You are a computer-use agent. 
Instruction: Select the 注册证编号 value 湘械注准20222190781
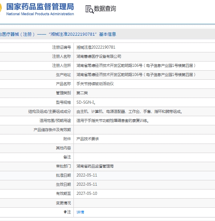point(96,47)
